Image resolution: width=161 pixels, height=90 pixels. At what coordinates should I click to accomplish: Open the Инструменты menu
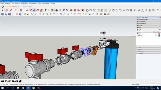coord(33,3)
